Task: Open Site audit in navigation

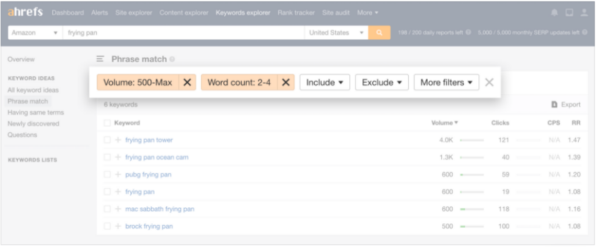Action: point(336,13)
